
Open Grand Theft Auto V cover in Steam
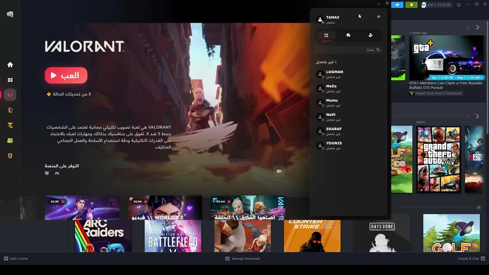click(x=439, y=159)
